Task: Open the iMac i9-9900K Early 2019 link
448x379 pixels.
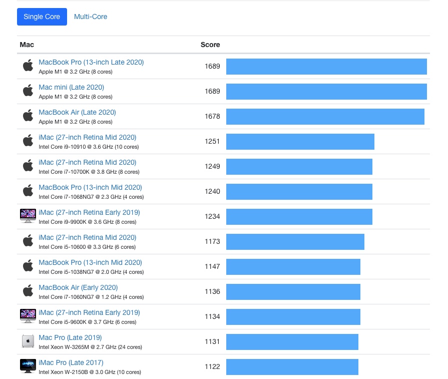Action: coord(89,212)
